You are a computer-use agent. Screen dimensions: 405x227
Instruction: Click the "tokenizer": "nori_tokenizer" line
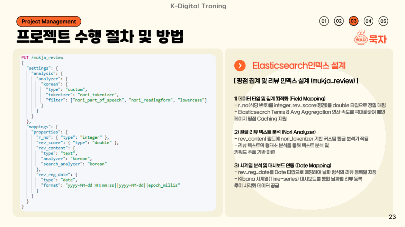(82, 95)
